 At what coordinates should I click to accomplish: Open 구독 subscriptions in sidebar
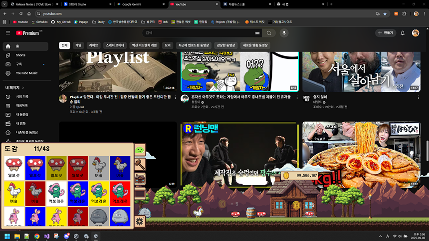coord(25,64)
